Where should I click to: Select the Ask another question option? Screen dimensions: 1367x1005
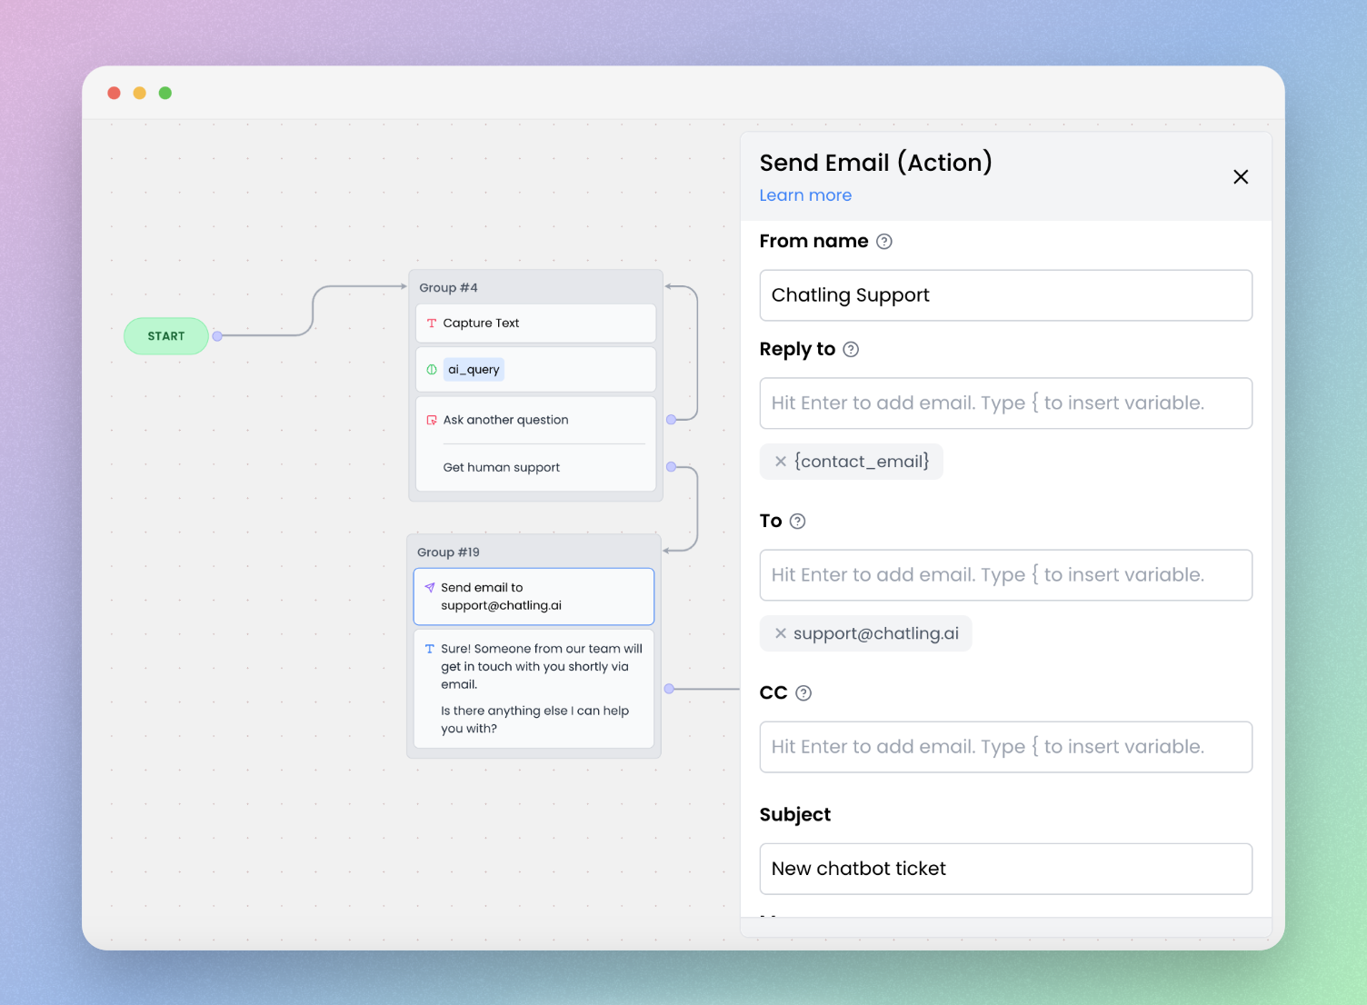pos(505,420)
